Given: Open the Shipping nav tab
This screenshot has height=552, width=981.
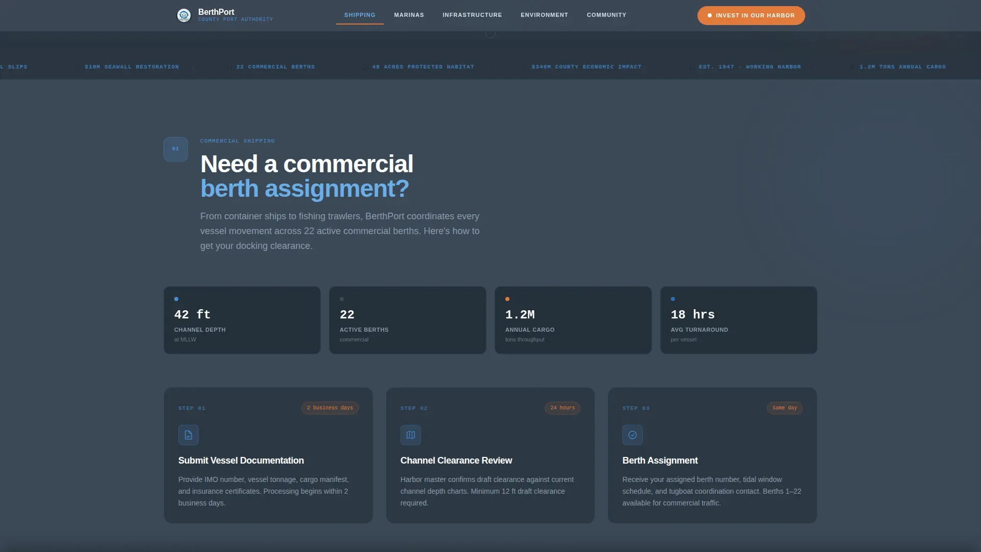Looking at the screenshot, I should (x=360, y=15).
